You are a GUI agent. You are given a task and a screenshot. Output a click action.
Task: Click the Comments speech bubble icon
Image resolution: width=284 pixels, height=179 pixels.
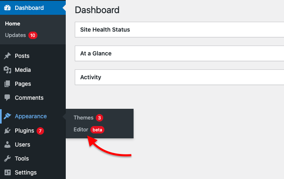[x=7, y=98]
